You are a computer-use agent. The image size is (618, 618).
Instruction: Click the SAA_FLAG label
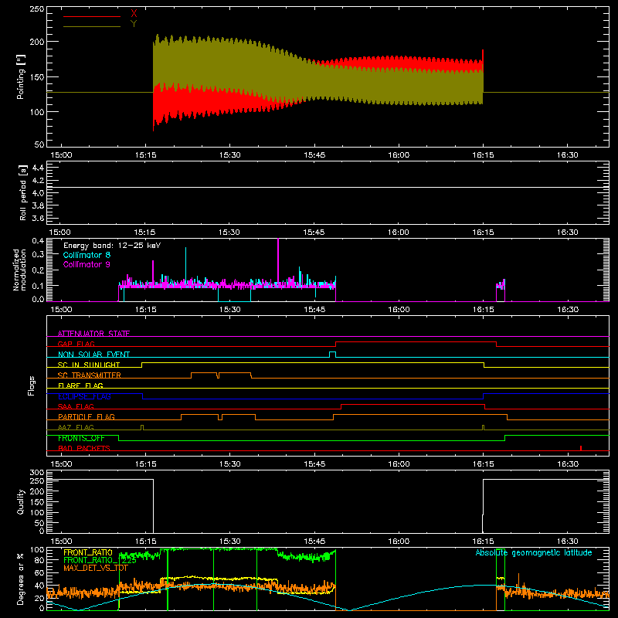[x=76, y=406]
